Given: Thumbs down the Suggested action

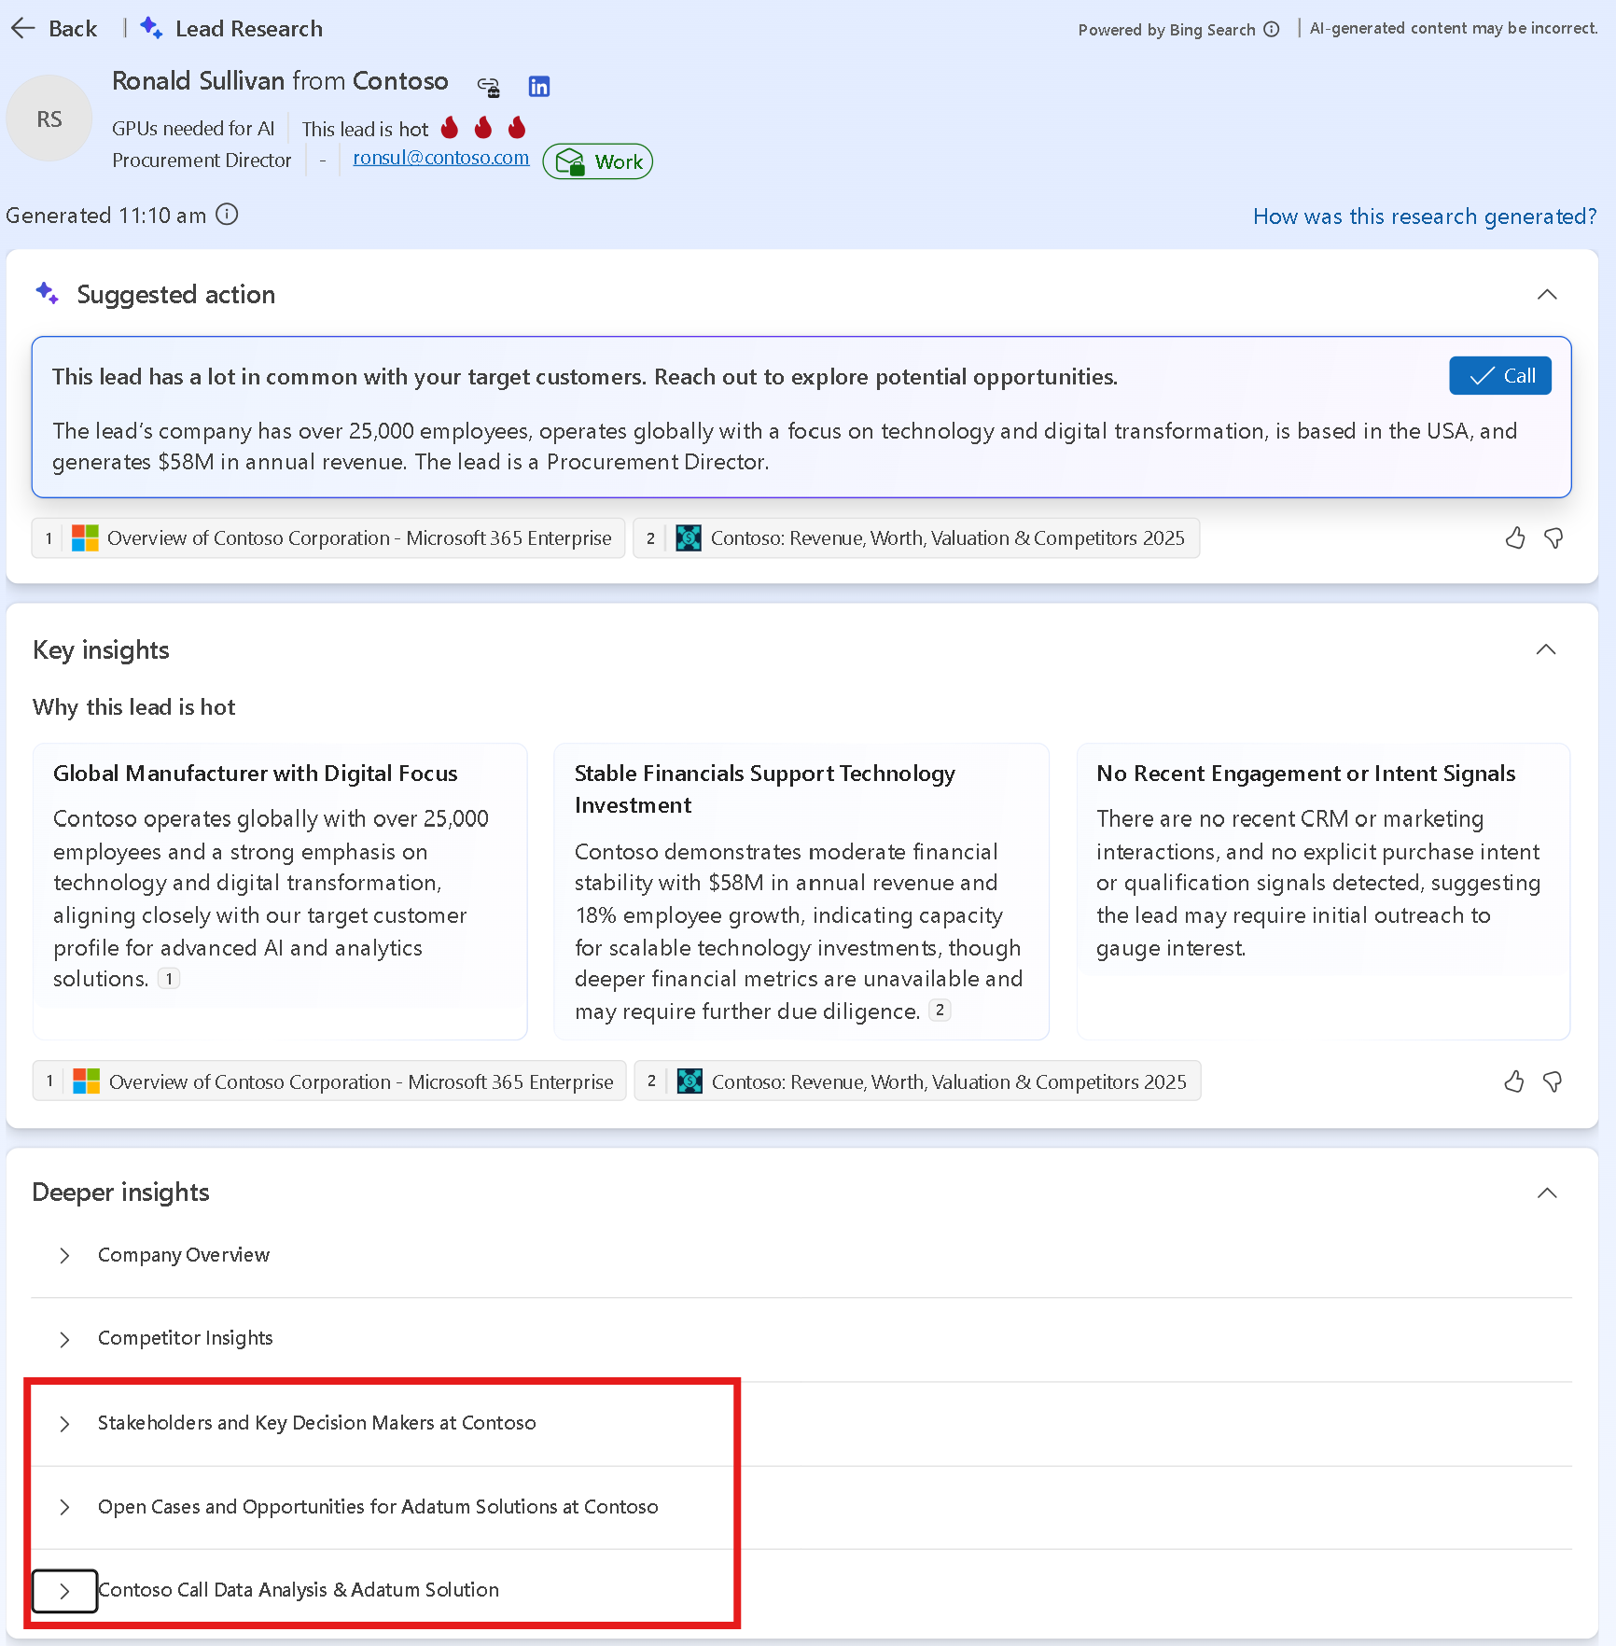Looking at the screenshot, I should click(x=1553, y=538).
